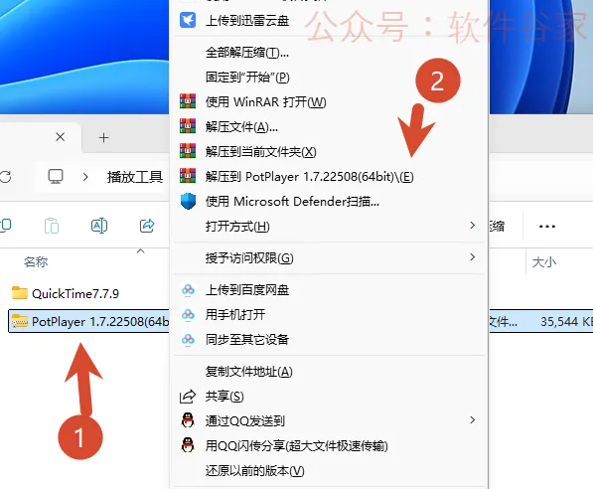Open 通过QQ发送到 submenu
The width and height of the screenshot is (593, 489).
pyautogui.click(x=329, y=420)
